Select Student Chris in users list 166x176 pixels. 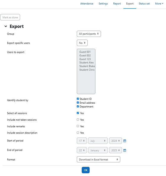pyautogui.click(x=87, y=70)
